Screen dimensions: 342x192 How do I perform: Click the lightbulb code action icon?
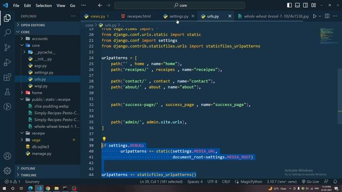pyautogui.click(x=104, y=139)
